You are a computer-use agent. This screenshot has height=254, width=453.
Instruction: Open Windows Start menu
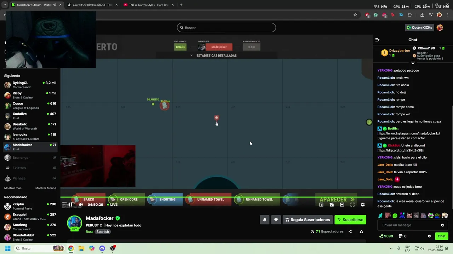click(x=7, y=248)
